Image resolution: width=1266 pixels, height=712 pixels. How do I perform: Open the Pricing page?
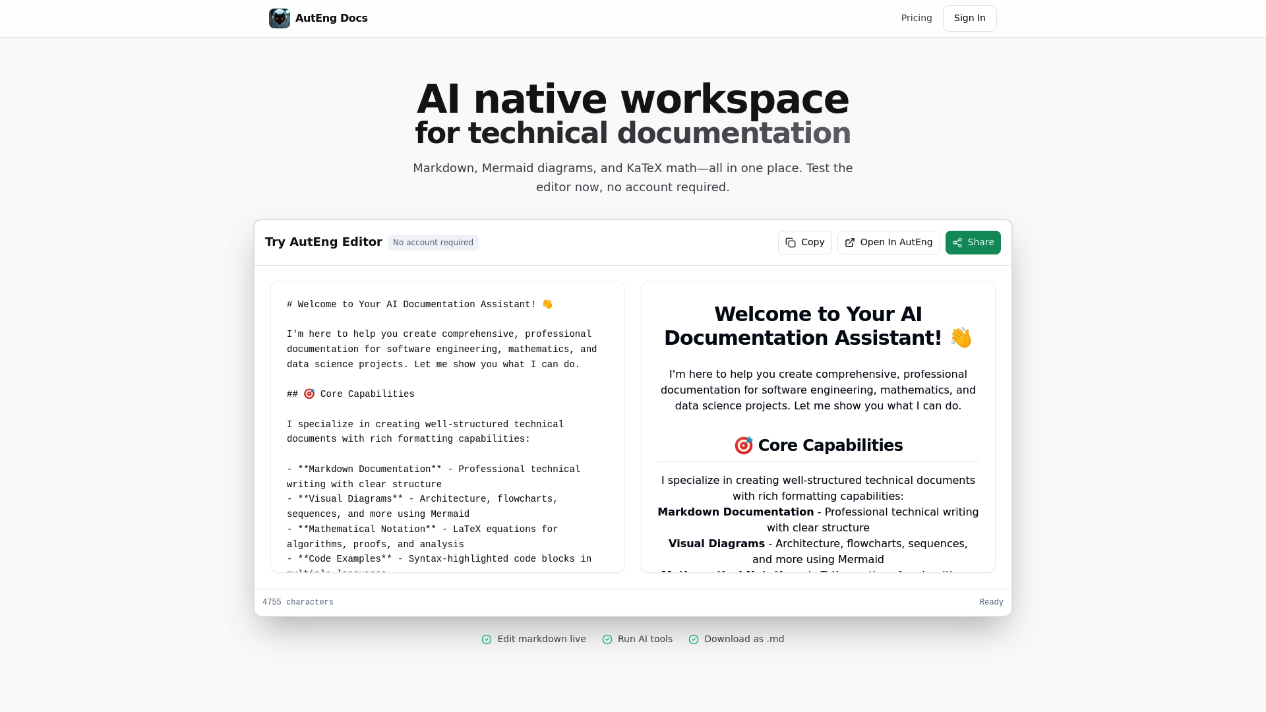pos(917,18)
